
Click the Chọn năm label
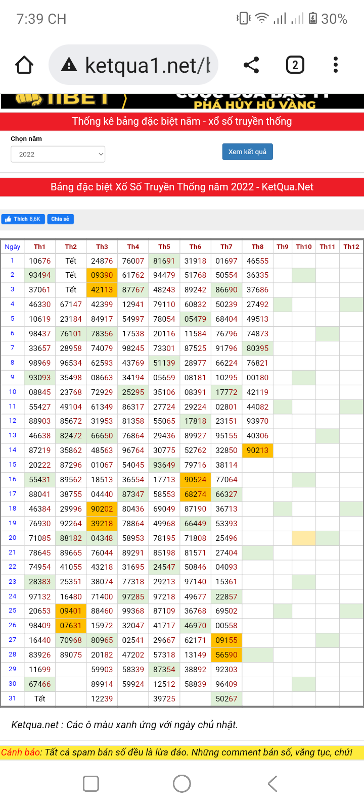[x=26, y=139]
